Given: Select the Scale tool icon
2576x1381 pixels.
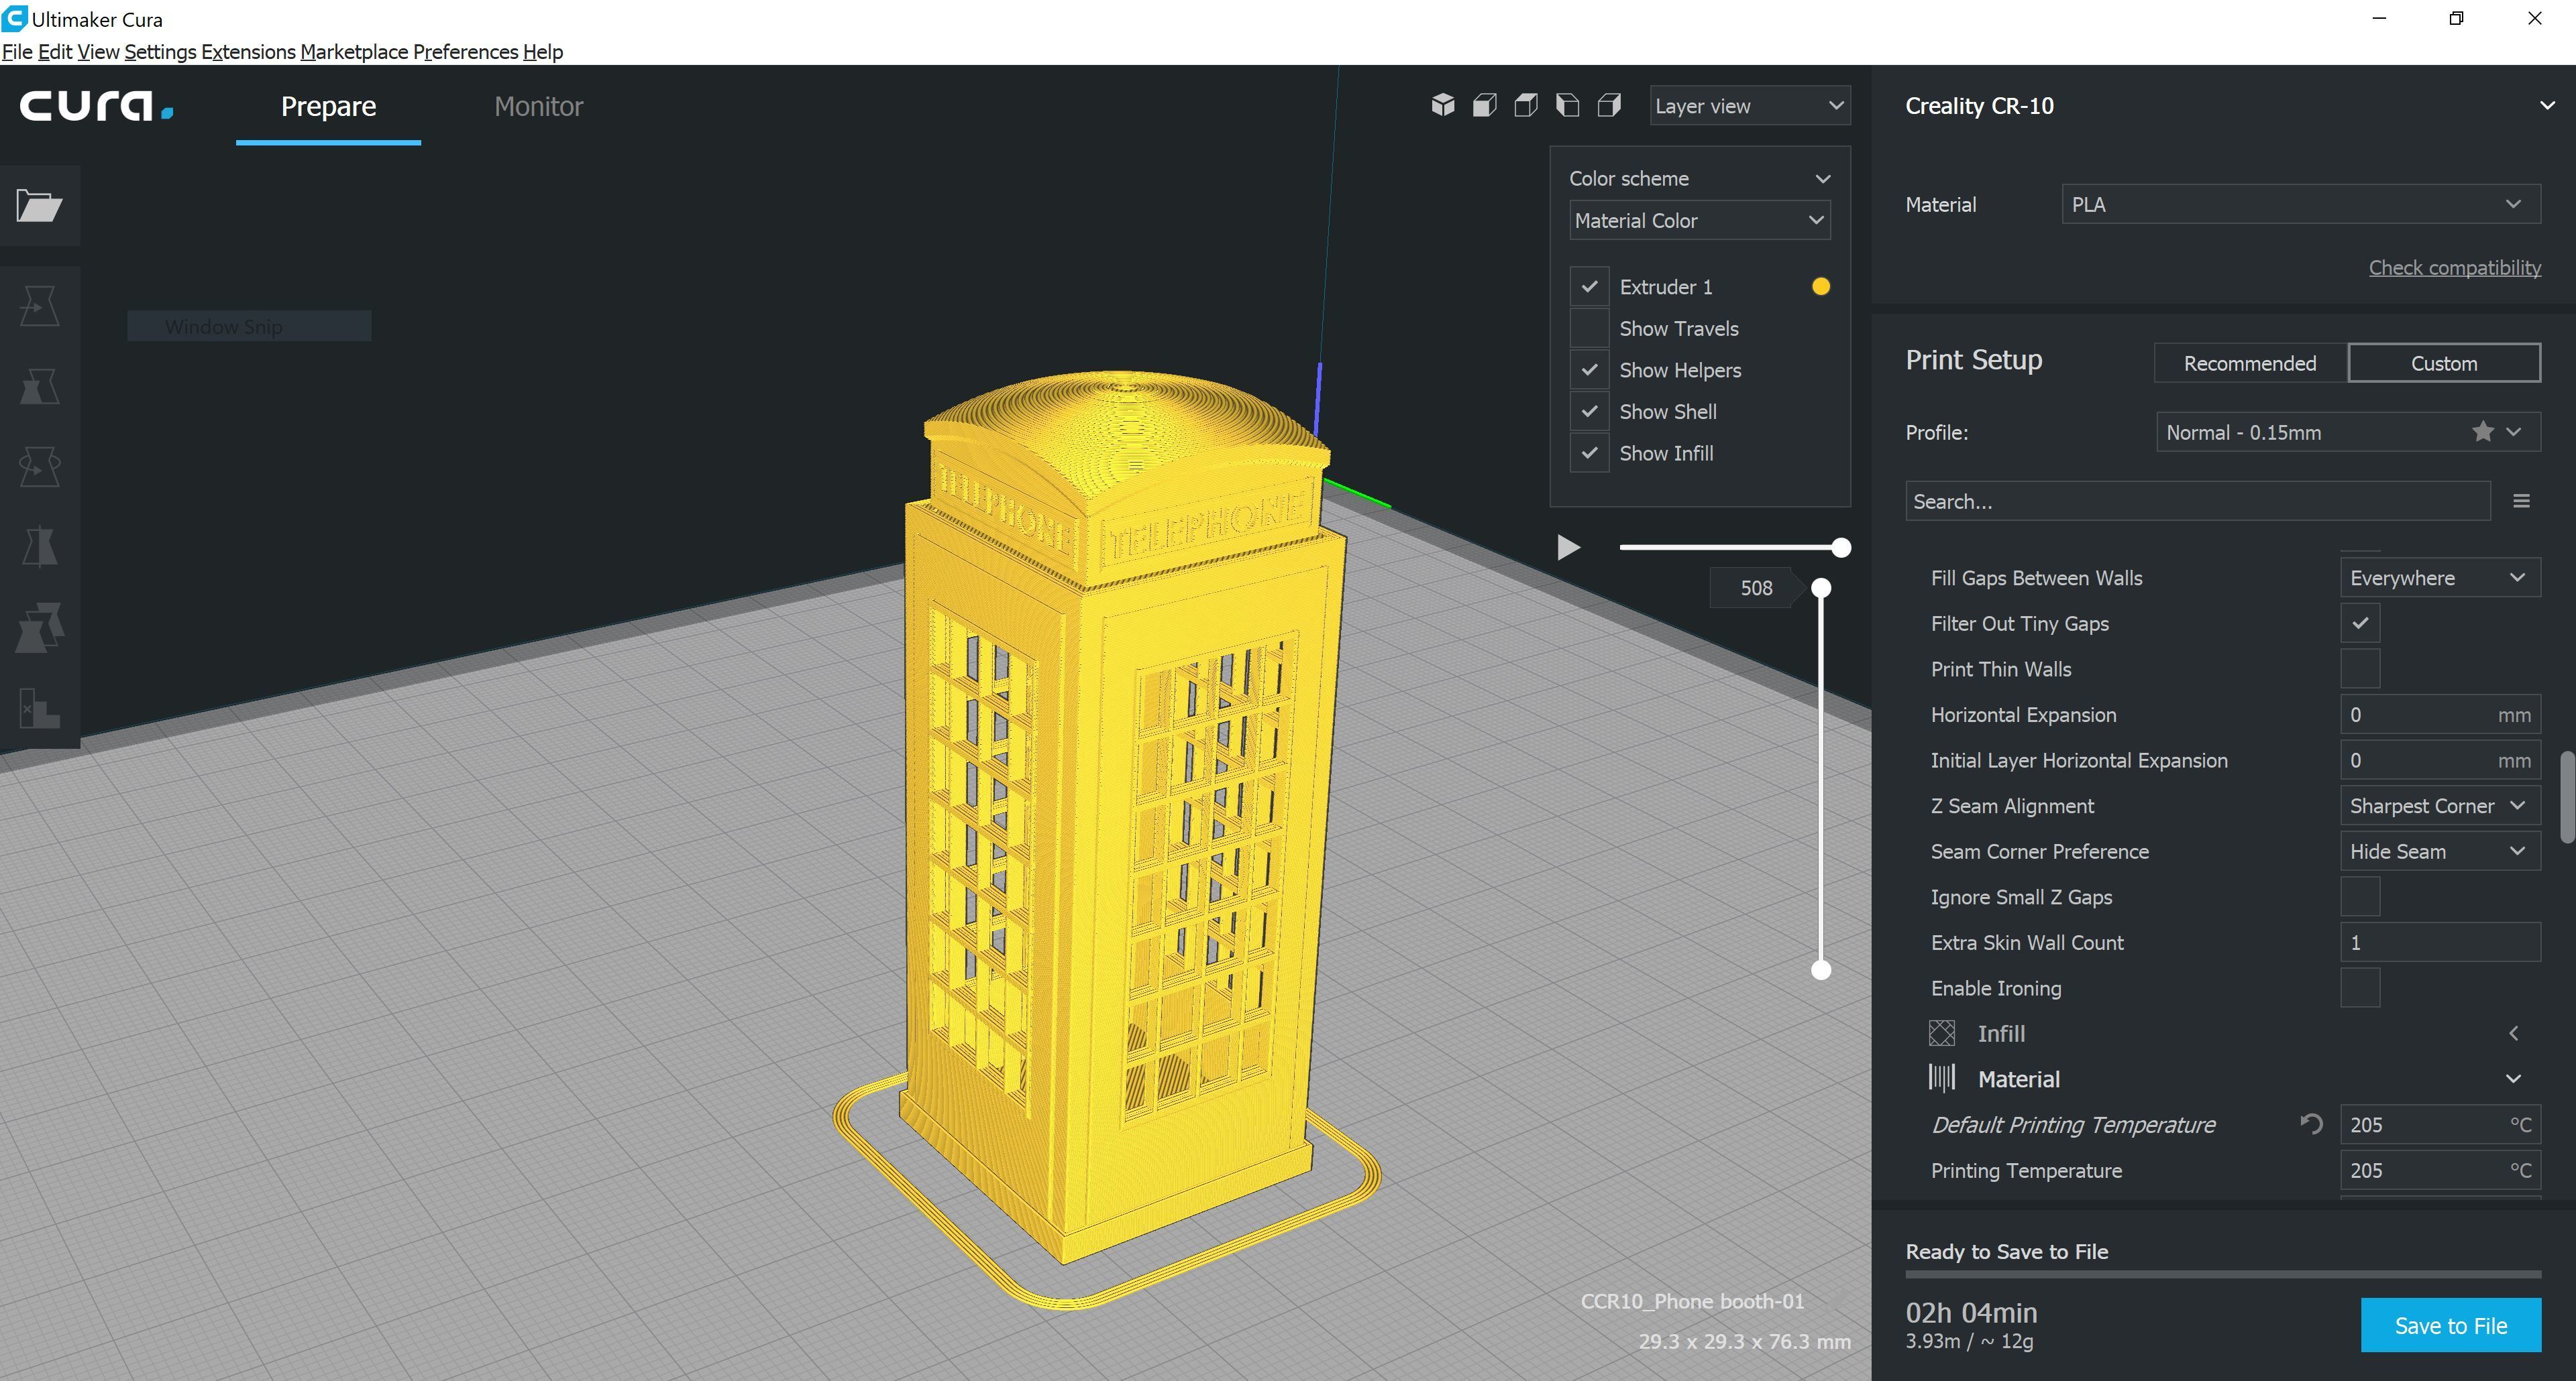Looking at the screenshot, I should (39, 385).
